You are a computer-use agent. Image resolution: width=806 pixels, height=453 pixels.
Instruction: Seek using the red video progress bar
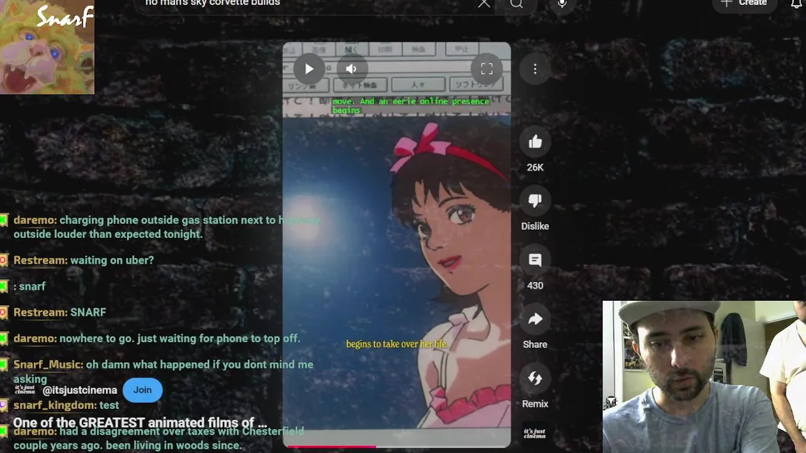tap(397, 446)
